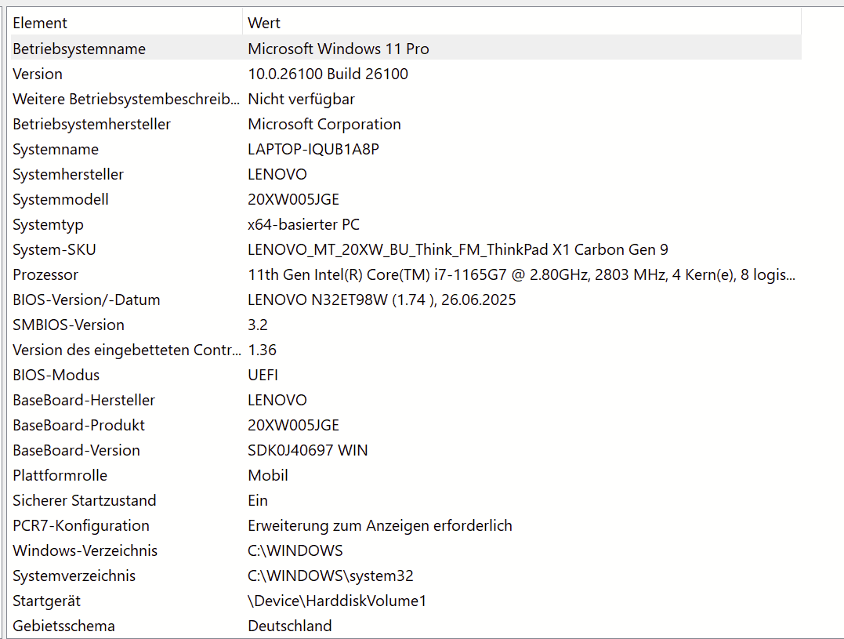Select the value Erweiterung zum Anzeigen erforderlich
The width and height of the screenshot is (844, 639).
coord(379,526)
